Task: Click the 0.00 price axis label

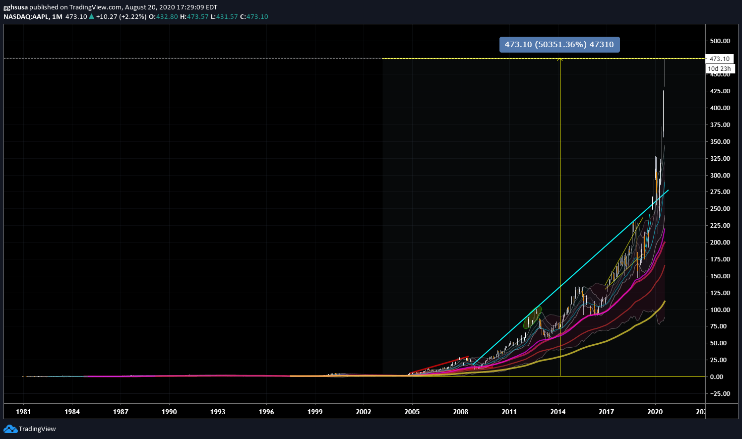Action: (x=718, y=377)
